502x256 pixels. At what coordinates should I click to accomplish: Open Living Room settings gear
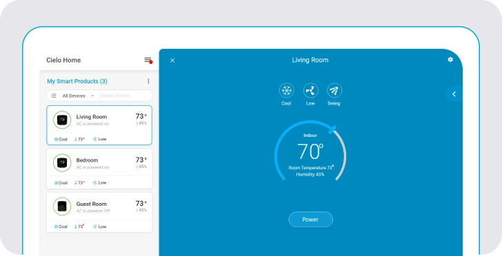(450, 59)
